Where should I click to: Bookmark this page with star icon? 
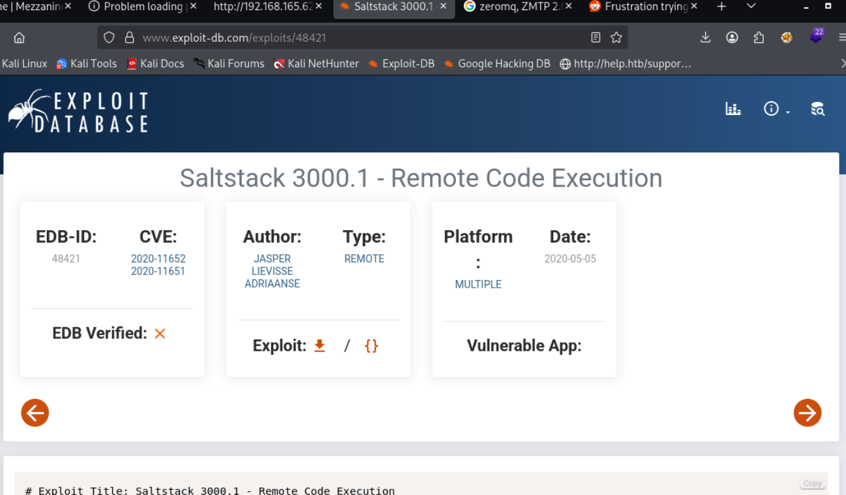point(616,38)
